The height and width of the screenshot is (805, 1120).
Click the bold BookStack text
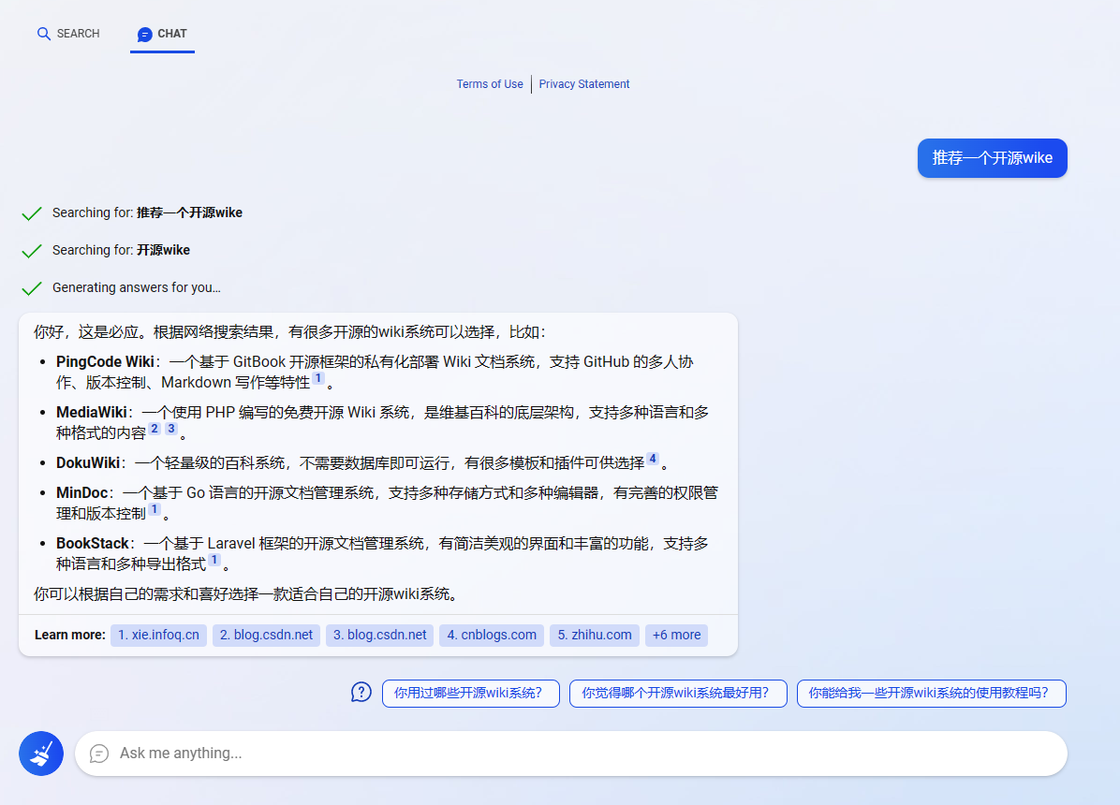[x=92, y=544]
